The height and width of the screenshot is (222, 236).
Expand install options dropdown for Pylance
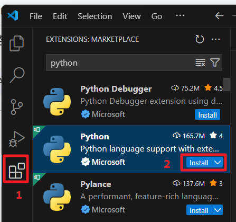[x=218, y=210]
